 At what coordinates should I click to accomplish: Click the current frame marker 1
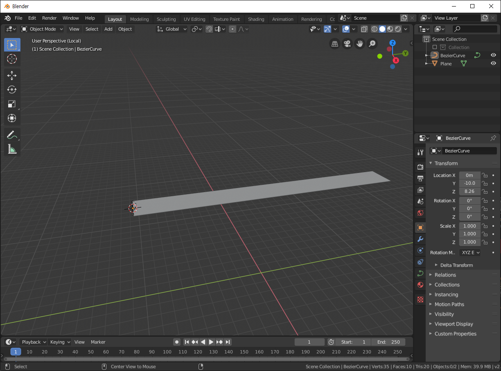click(16, 352)
